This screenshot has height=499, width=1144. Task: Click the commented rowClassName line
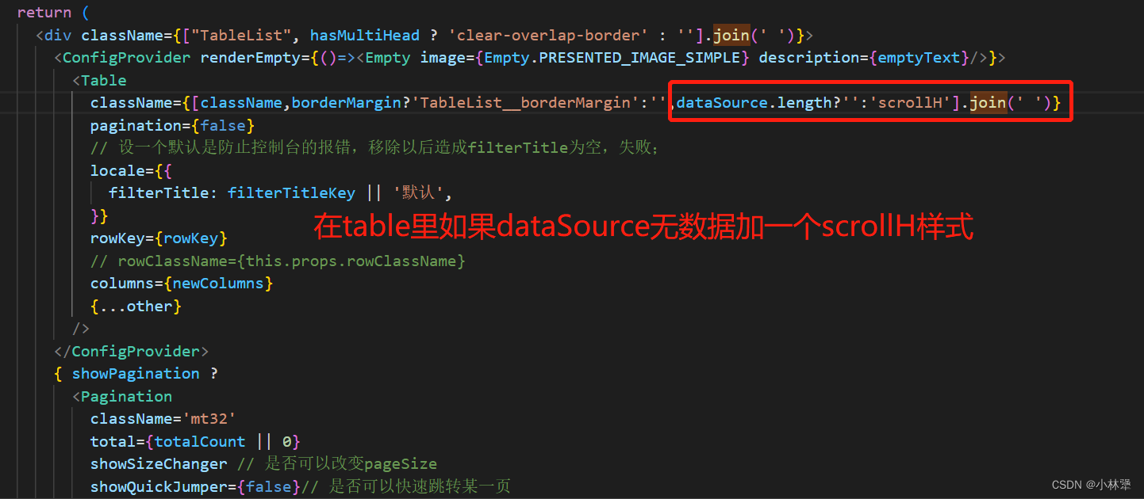[x=278, y=261]
